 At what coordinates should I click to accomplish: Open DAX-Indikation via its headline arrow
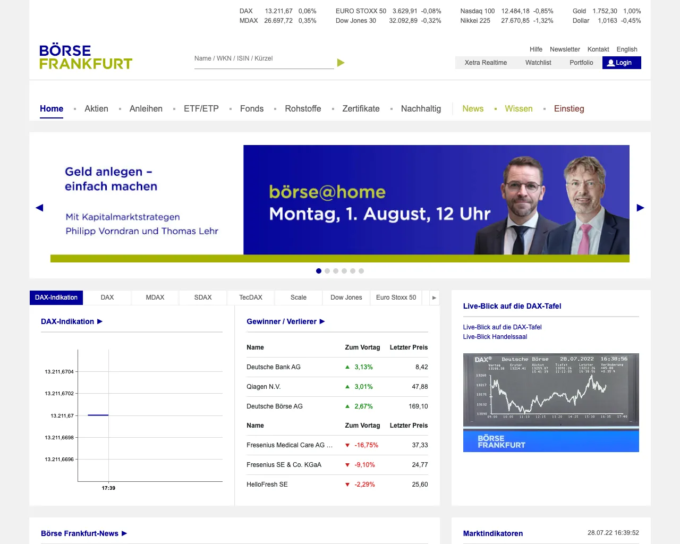[x=99, y=321]
